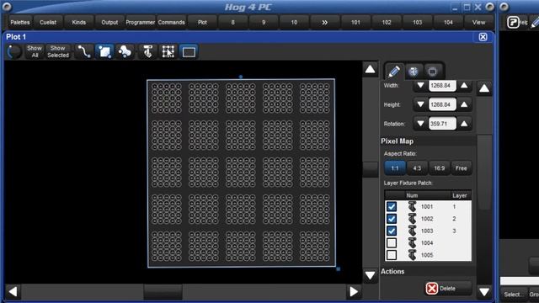
Task: Click the plot vertical scroll down arrow
Action: coord(371,275)
